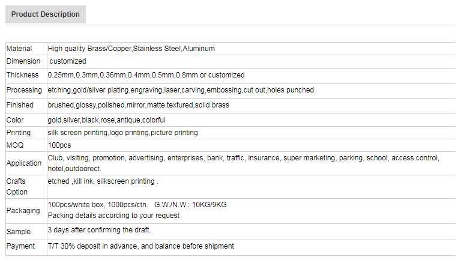
Task: Click the 3 days after confirming text
Action: (x=99, y=230)
